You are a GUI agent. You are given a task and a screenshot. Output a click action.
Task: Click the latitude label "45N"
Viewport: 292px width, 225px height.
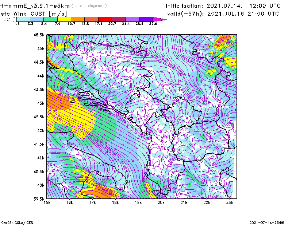tap(41, 48)
